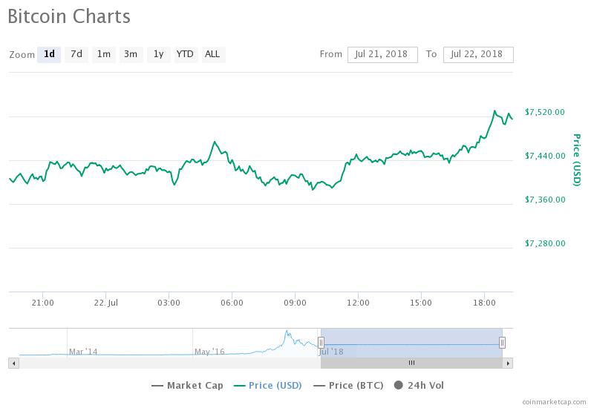594x408 pixels.
Task: Click navigator scrollbar left arrow
Action: coord(13,363)
